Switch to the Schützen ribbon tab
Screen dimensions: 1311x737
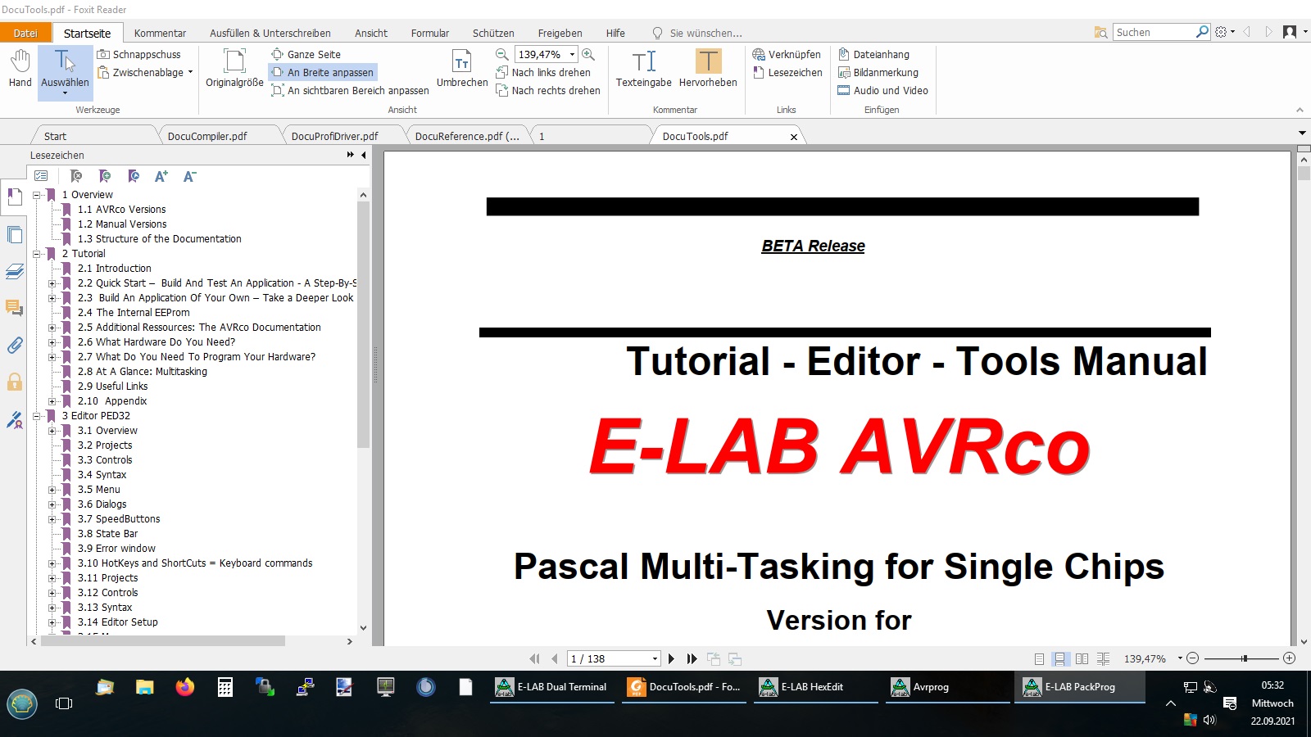[x=493, y=33]
